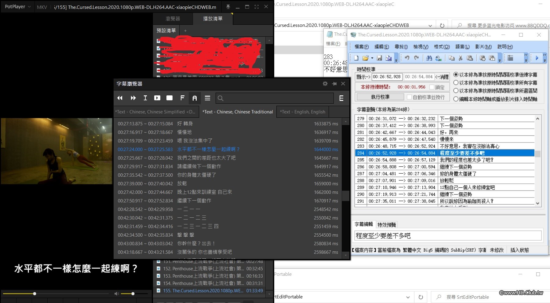Click the PotPlayer seek bar handle
550x303 pixels.
(35, 294)
